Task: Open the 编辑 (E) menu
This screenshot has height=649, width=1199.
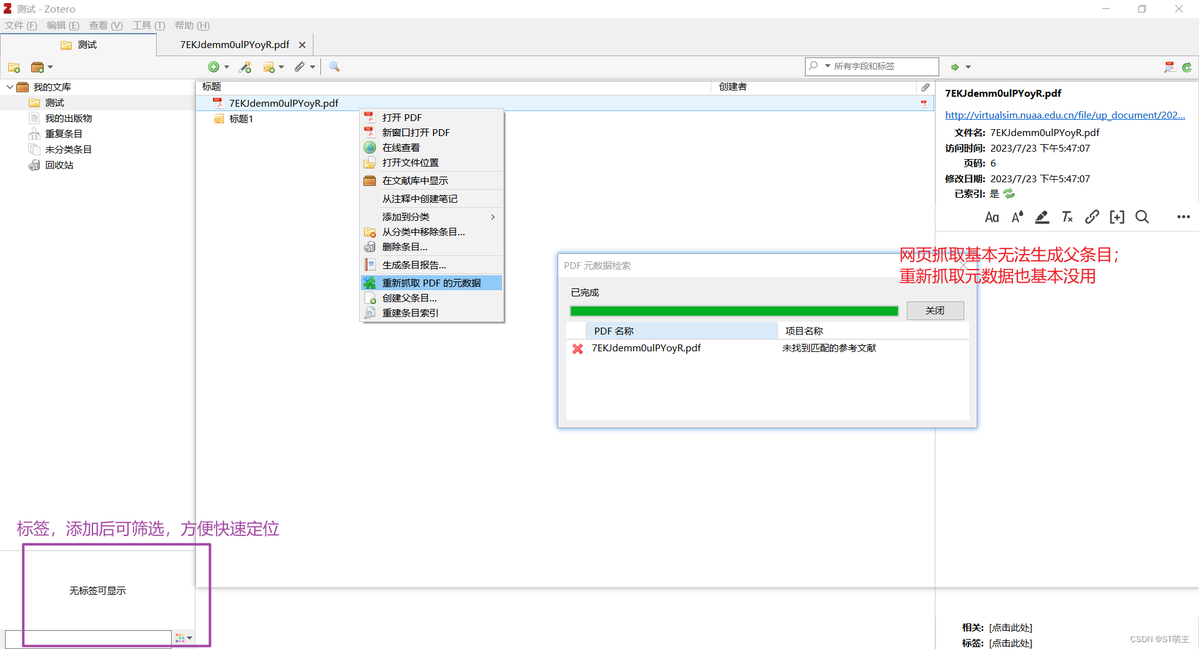Action: coord(63,26)
